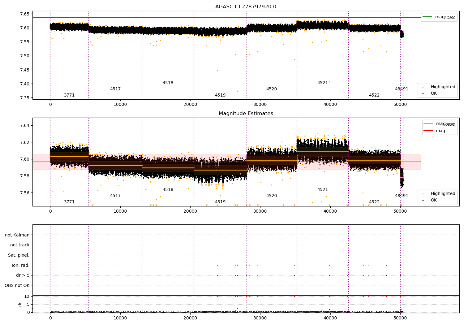The image size is (464, 325).
Task: Click OBSID label 4517 in the top plot
Action: pos(115,89)
